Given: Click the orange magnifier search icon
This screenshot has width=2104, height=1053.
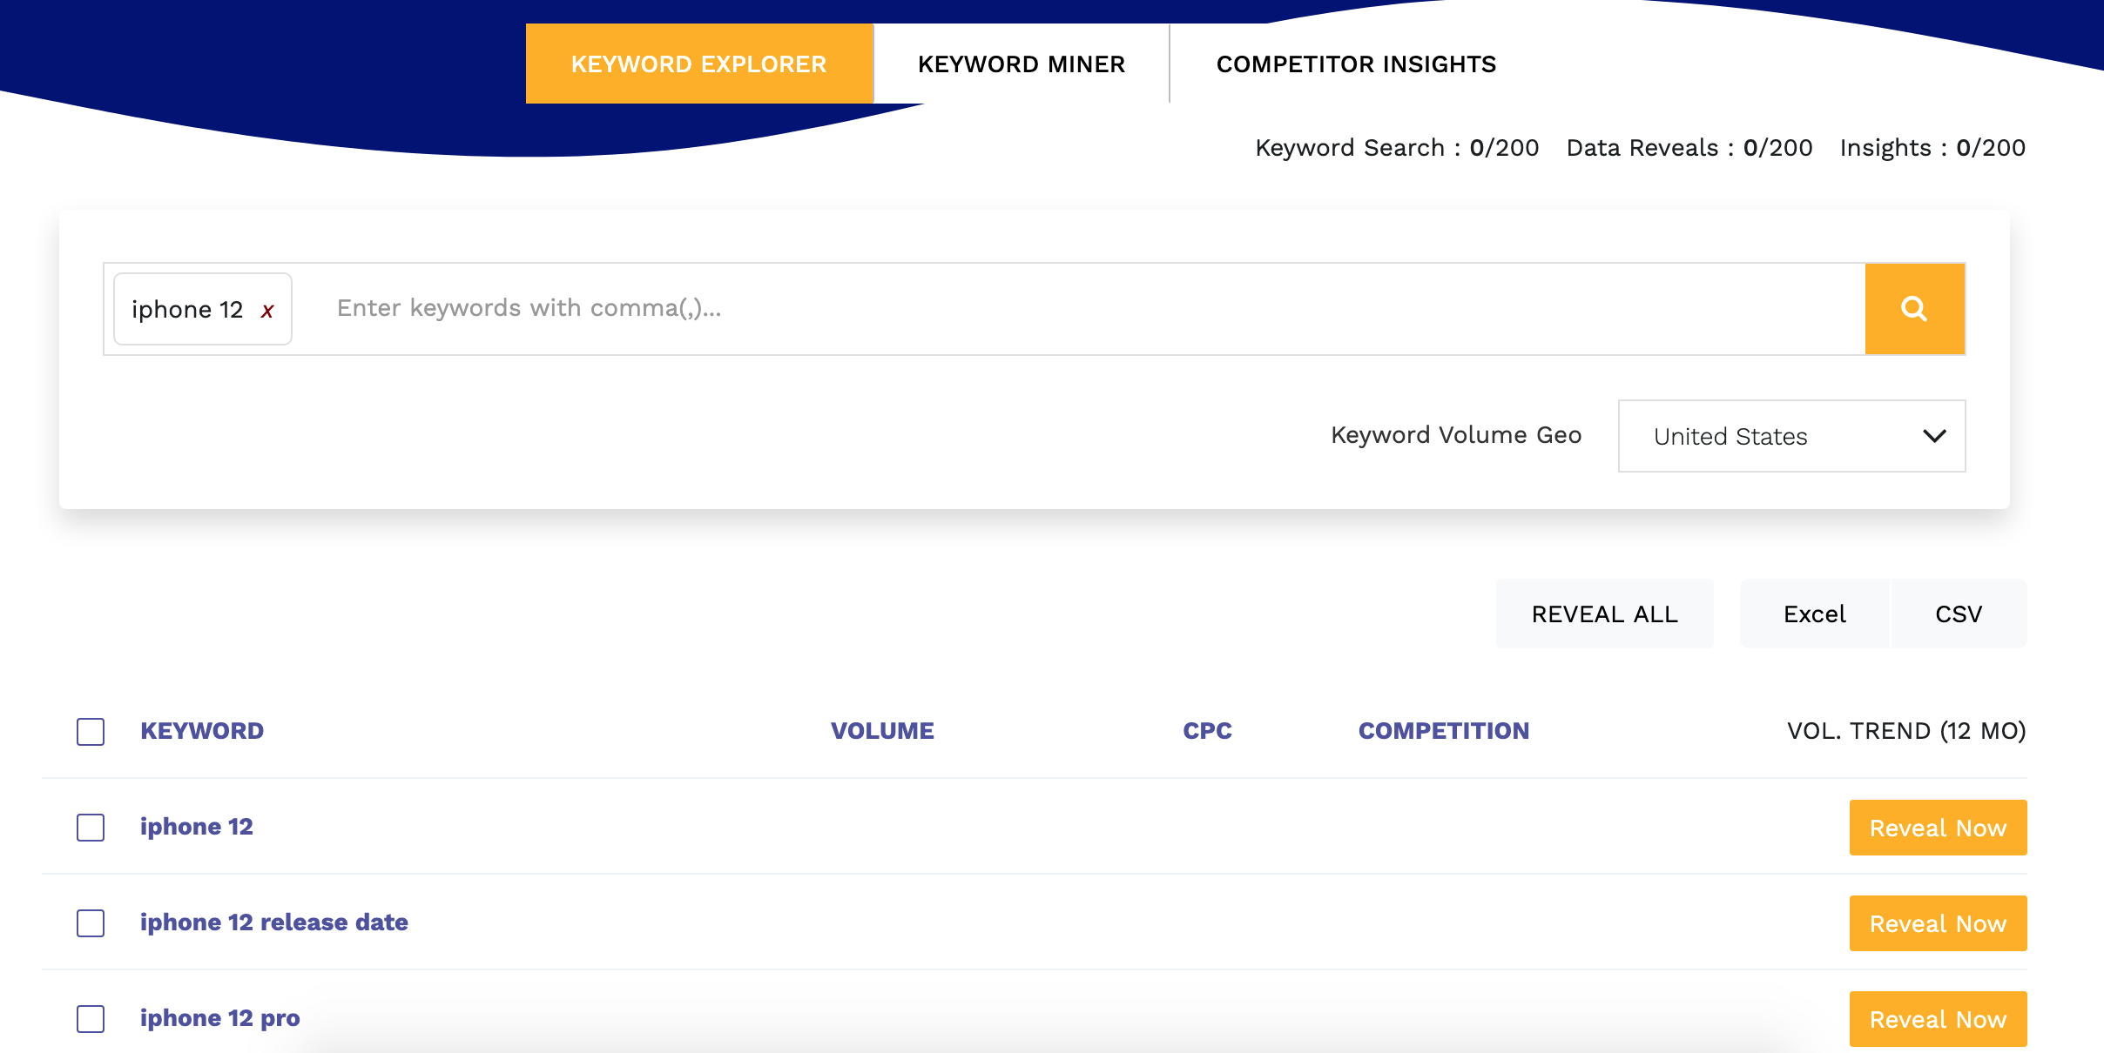Looking at the screenshot, I should tap(1914, 309).
